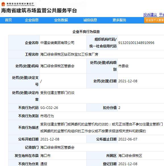Screen dimensions: 164x166
Task: Select project name 海口综合保税区钻石珠宝加工标准厂房
Action: [x=69, y=54]
